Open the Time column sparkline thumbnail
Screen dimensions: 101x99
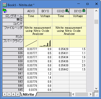[31, 43]
